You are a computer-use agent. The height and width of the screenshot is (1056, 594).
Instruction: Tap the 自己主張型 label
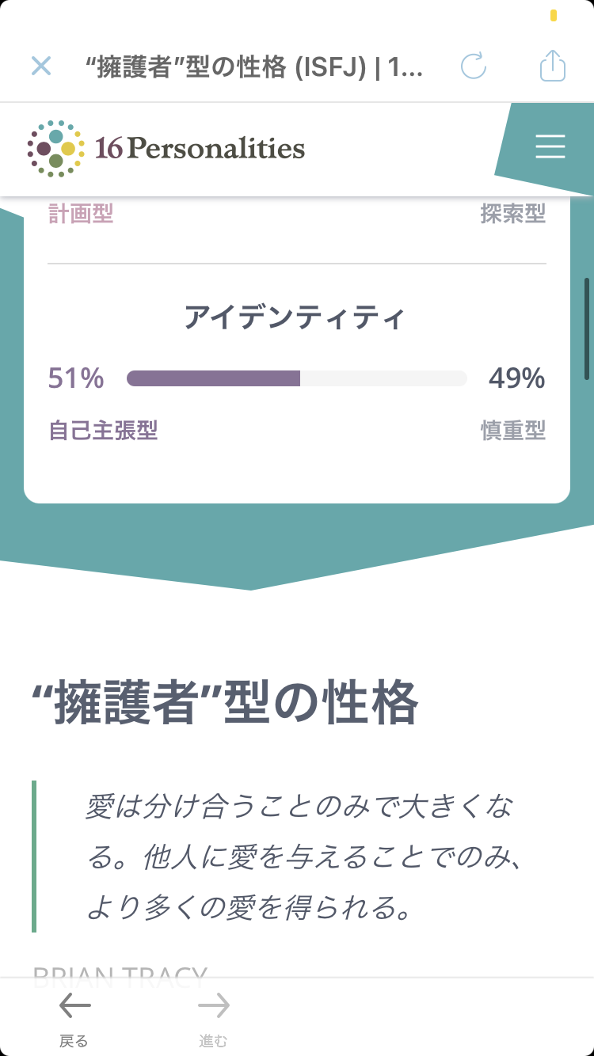click(103, 431)
